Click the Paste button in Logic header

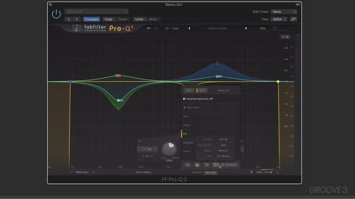[123, 19]
